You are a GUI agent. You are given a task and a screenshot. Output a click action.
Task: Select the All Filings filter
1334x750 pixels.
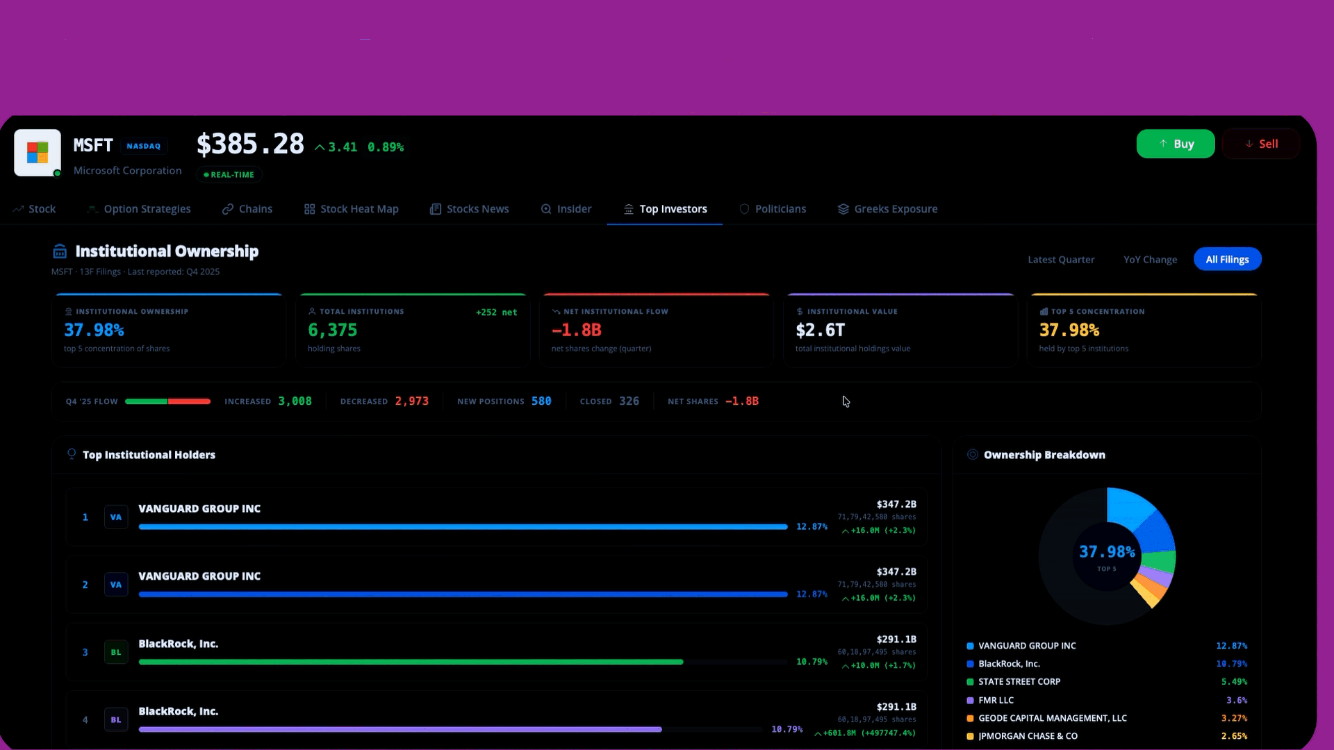pyautogui.click(x=1227, y=260)
